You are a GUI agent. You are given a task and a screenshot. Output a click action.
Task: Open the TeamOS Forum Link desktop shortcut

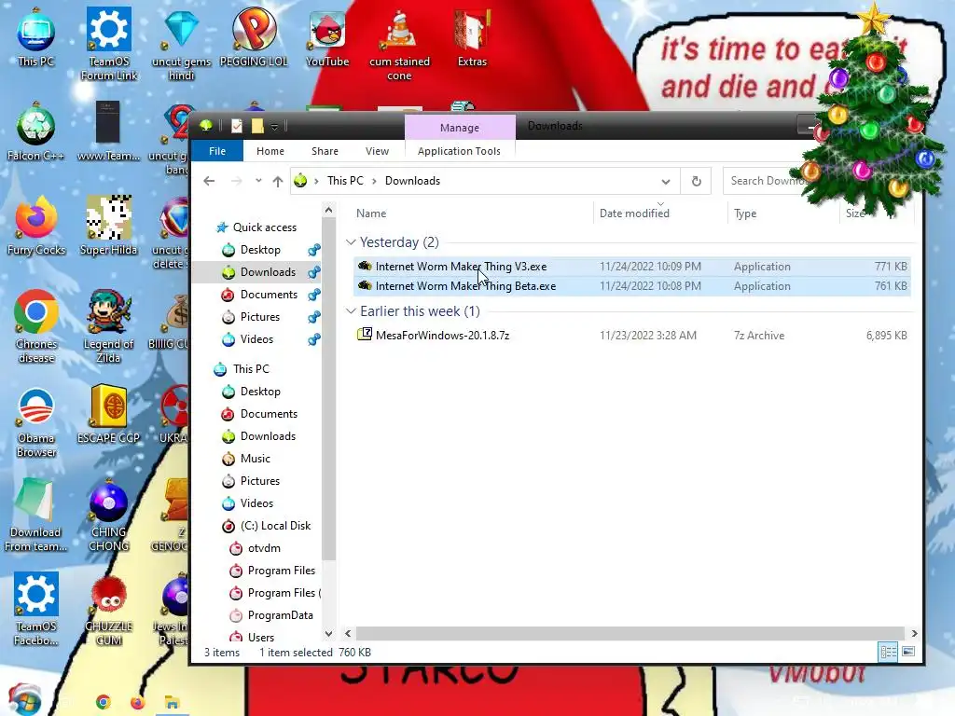[109, 44]
